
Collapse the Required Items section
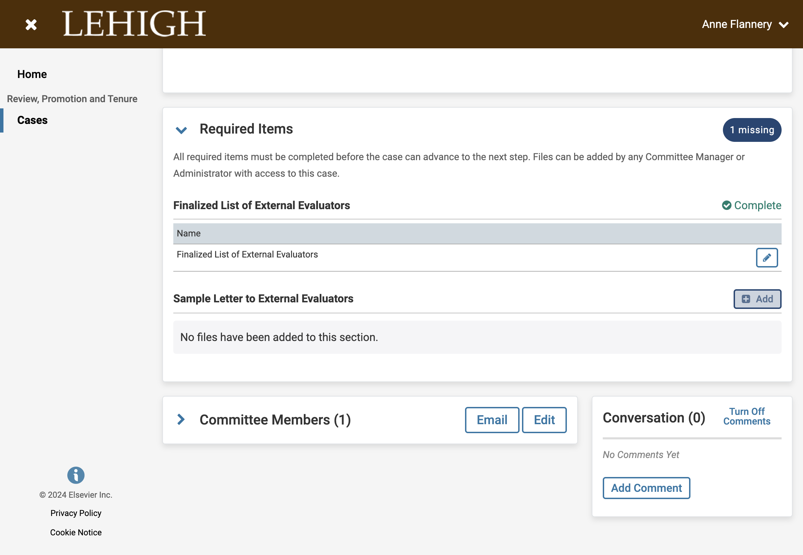point(181,130)
